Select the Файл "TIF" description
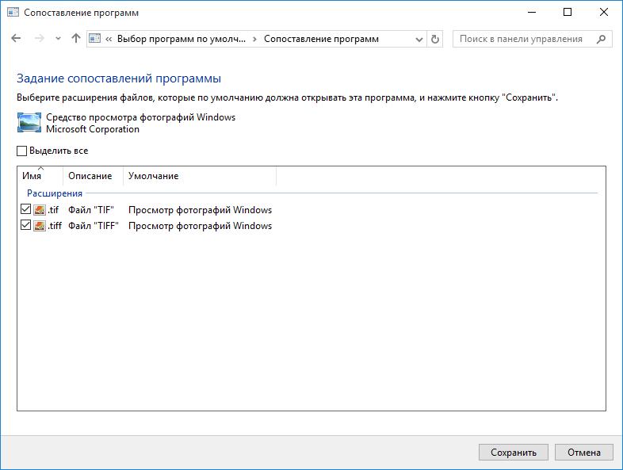623x470 pixels. 91,210
